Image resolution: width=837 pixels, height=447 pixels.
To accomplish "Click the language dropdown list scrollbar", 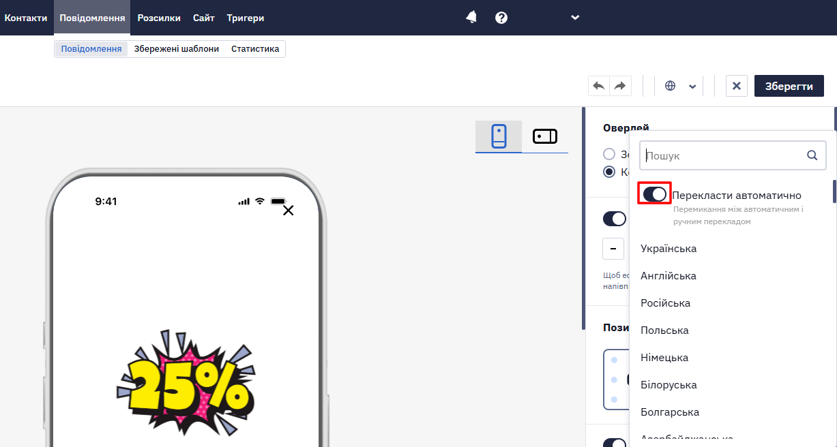I will point(834,191).
